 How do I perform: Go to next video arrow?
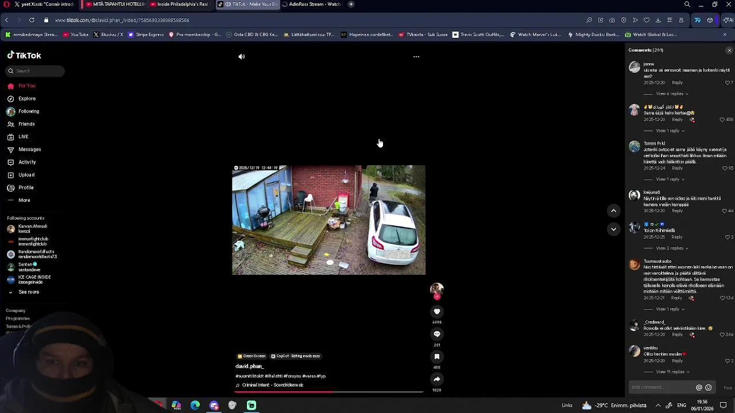click(x=613, y=229)
